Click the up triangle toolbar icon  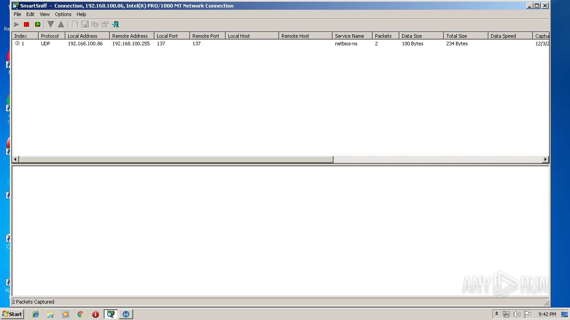tap(61, 24)
